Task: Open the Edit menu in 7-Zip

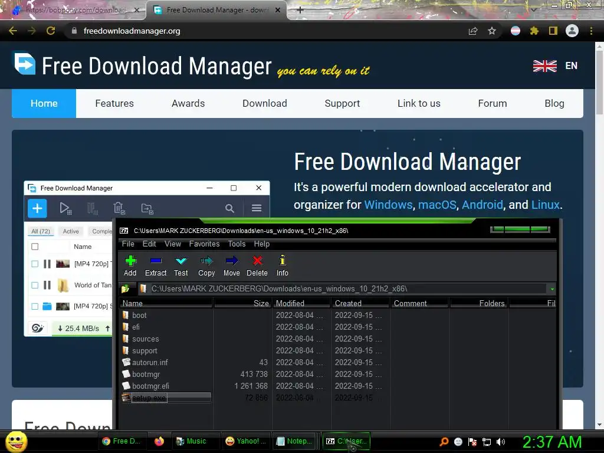Action: tap(149, 244)
